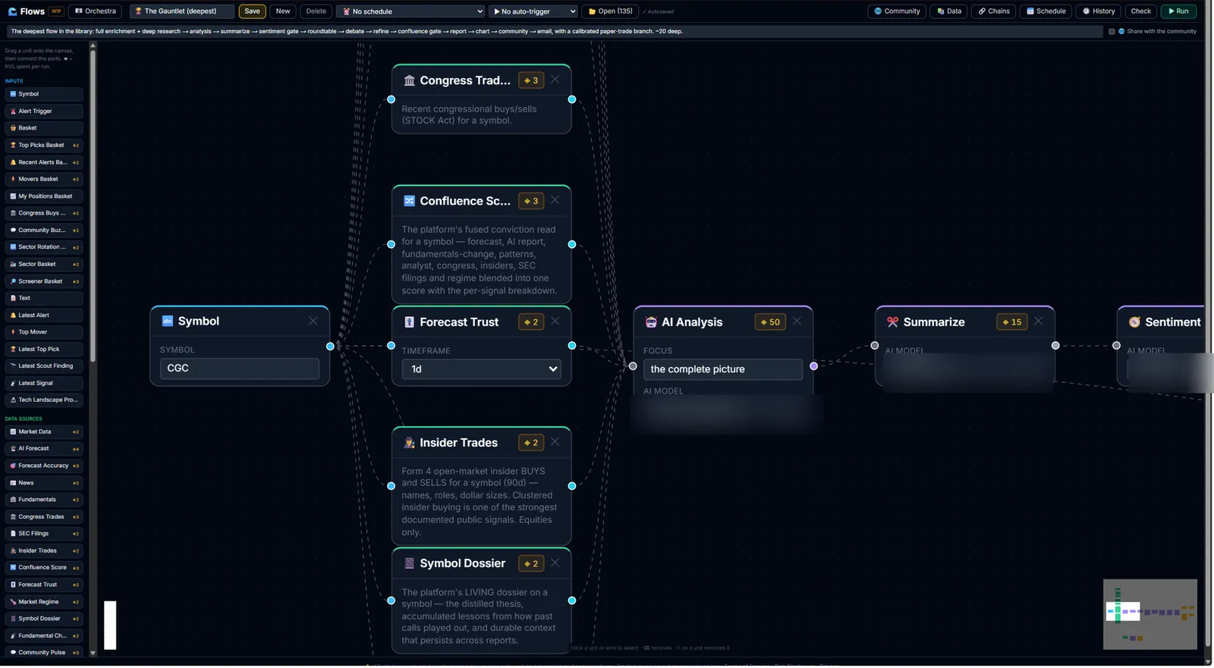Image resolution: width=1214 pixels, height=668 pixels.
Task: Click the flow minimap thumbnail
Action: pyautogui.click(x=1150, y=614)
